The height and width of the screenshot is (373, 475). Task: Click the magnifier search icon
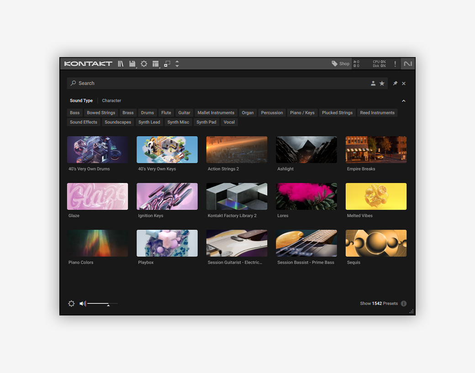73,83
